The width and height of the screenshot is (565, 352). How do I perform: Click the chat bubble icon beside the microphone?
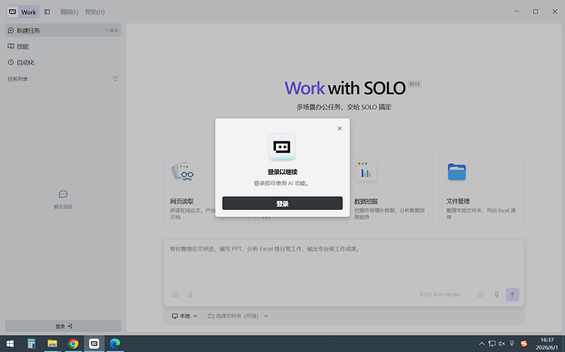[481, 295]
